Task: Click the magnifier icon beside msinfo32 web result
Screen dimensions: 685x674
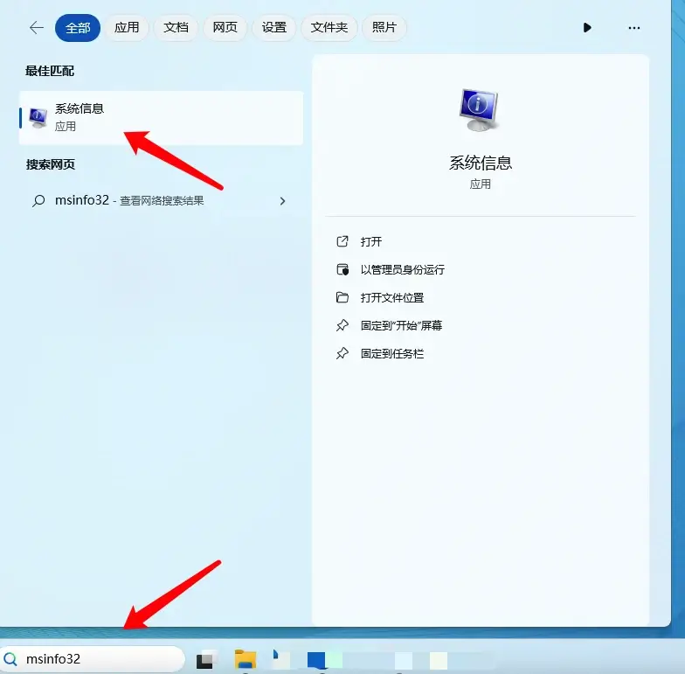Action: point(38,201)
